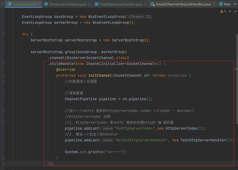Click the yellow warning inspection icon
Viewport: 238px width, 170px height.
point(222,11)
